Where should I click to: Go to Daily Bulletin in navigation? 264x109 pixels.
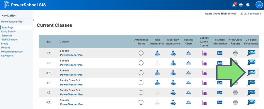(9, 31)
